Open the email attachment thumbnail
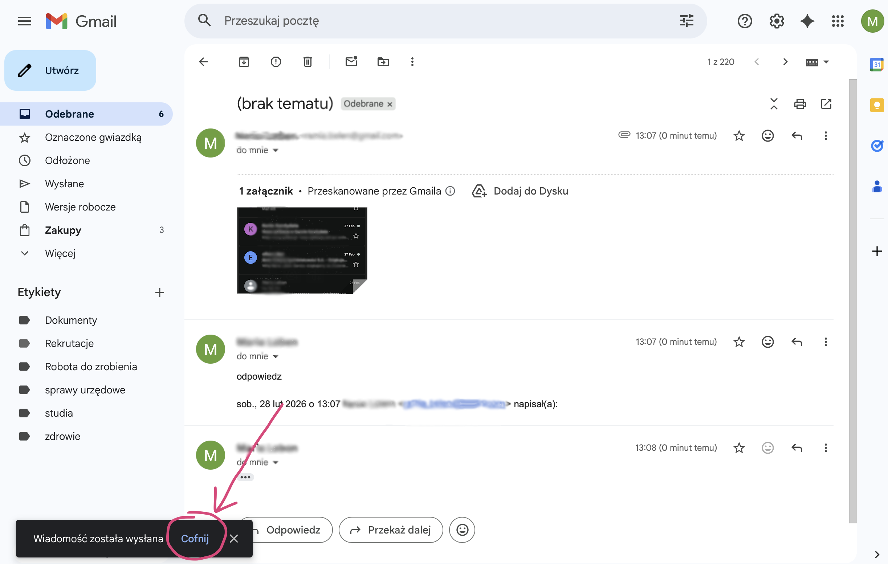This screenshot has height=564, width=888. pyautogui.click(x=302, y=250)
